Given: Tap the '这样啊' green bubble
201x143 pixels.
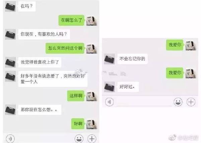Looking at the screenshot, I should (x=76, y=96).
